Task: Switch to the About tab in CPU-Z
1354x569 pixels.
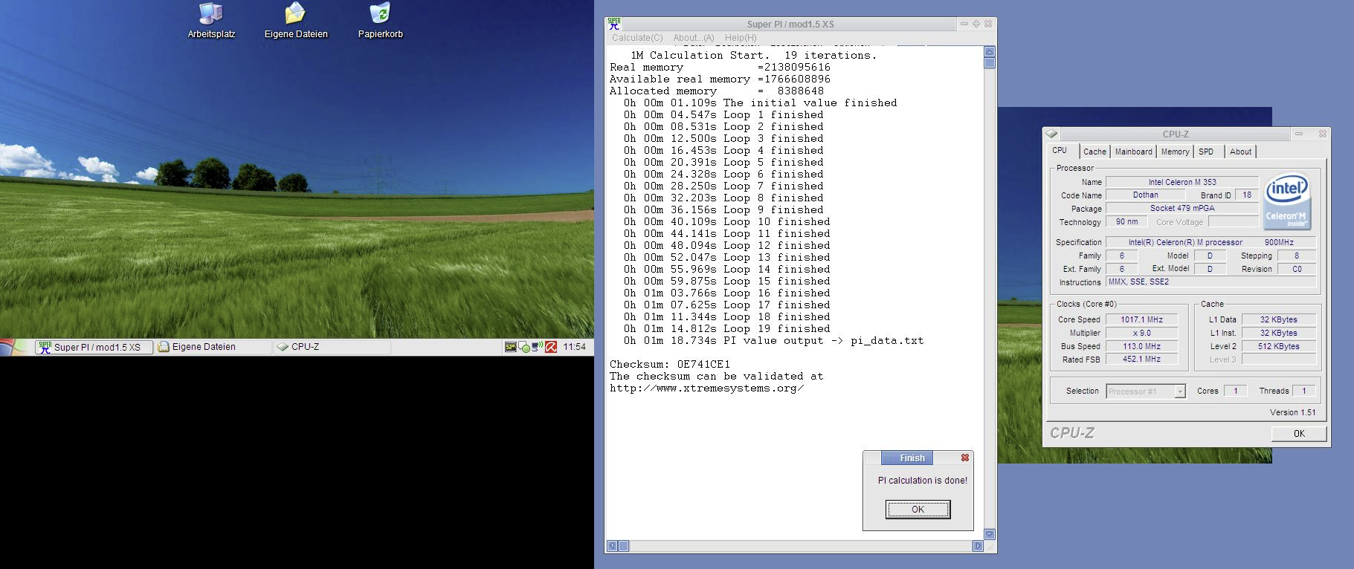Action: 1240,152
